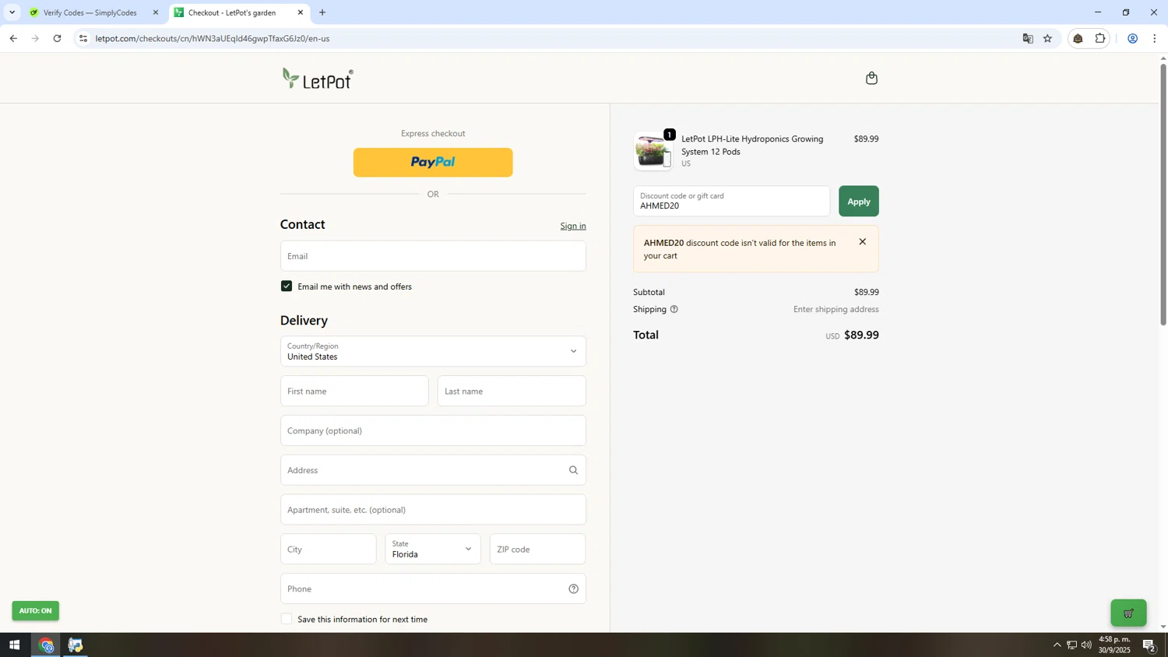Open the green floating cart widget
The image size is (1168, 657).
(x=1128, y=613)
